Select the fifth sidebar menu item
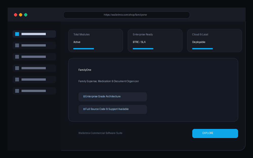 point(34,79)
